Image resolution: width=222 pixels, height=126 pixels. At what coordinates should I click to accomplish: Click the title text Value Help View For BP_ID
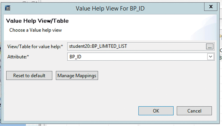click(110, 8)
